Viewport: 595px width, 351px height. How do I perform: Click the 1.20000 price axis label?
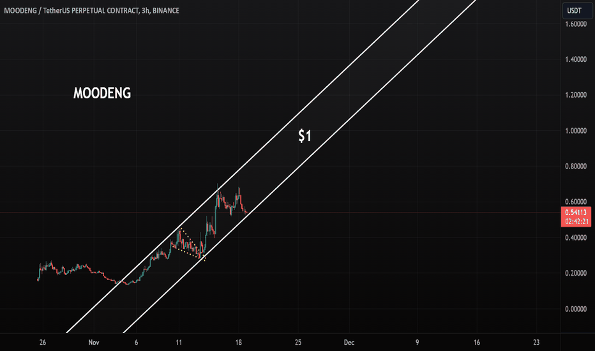coord(576,95)
